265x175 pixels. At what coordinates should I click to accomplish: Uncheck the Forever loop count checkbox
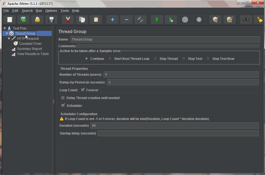coord(83,90)
